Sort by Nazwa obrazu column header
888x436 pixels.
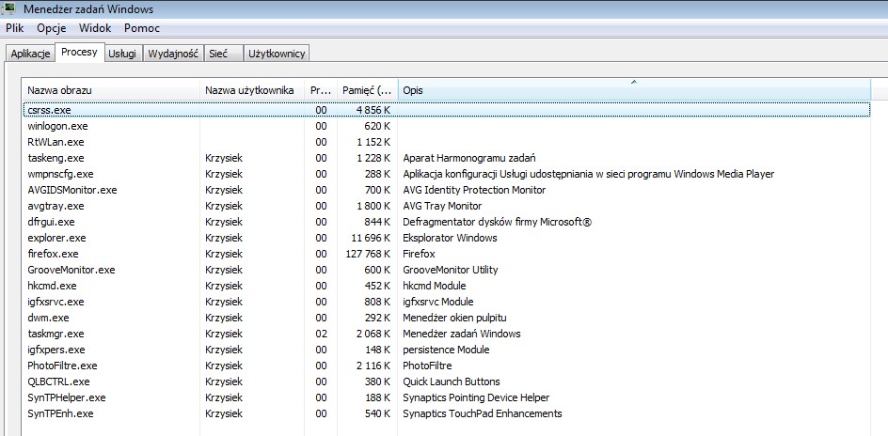pyautogui.click(x=110, y=90)
